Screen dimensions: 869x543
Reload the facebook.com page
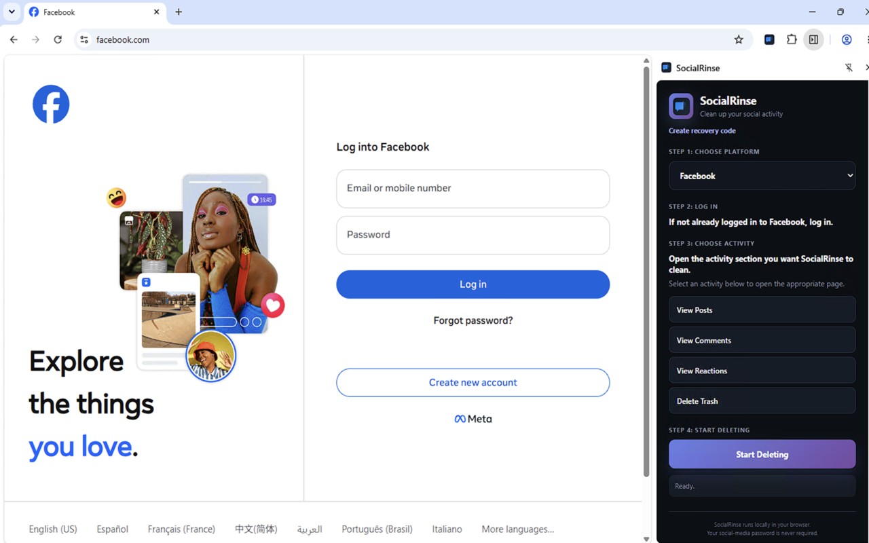(x=58, y=39)
